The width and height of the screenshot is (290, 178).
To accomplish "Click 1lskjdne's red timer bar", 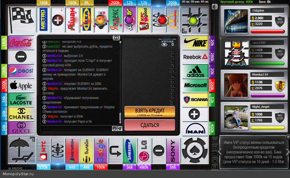I will 268,32.
